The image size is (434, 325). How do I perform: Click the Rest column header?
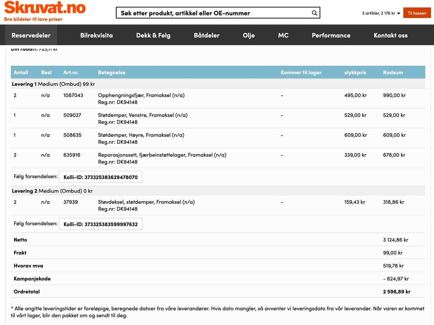coord(47,72)
